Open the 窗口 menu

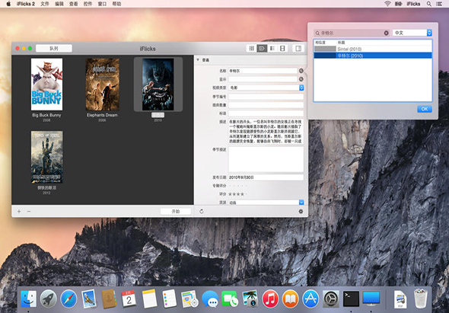pos(102,4)
